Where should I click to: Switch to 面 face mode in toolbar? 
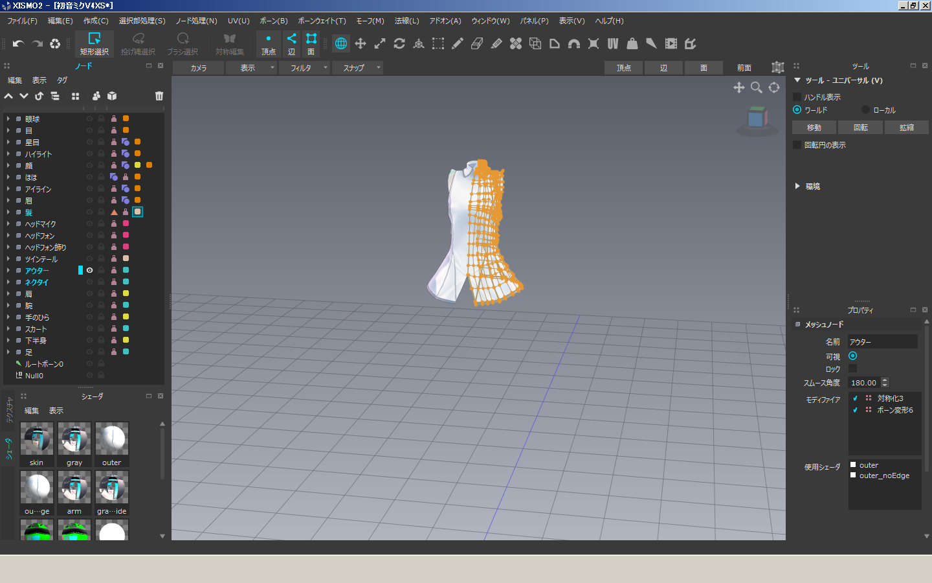pyautogui.click(x=311, y=43)
